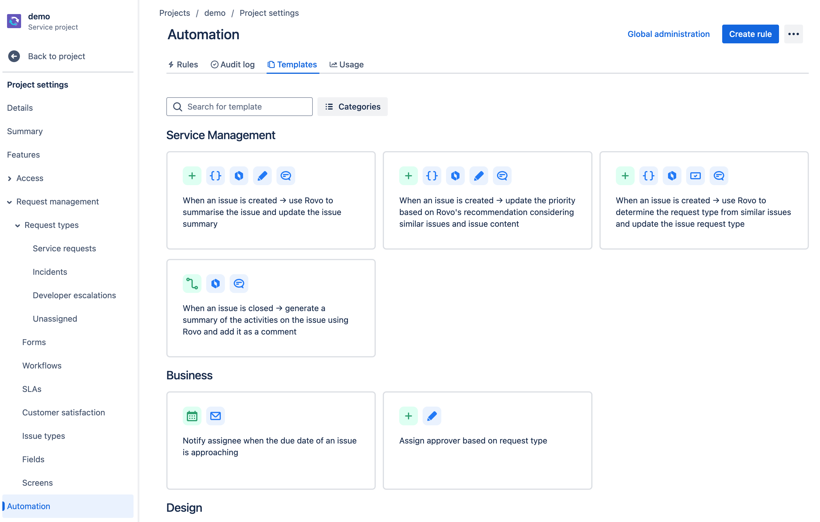Click the comment icon on issue closed card
820x522 pixels.
pos(239,283)
